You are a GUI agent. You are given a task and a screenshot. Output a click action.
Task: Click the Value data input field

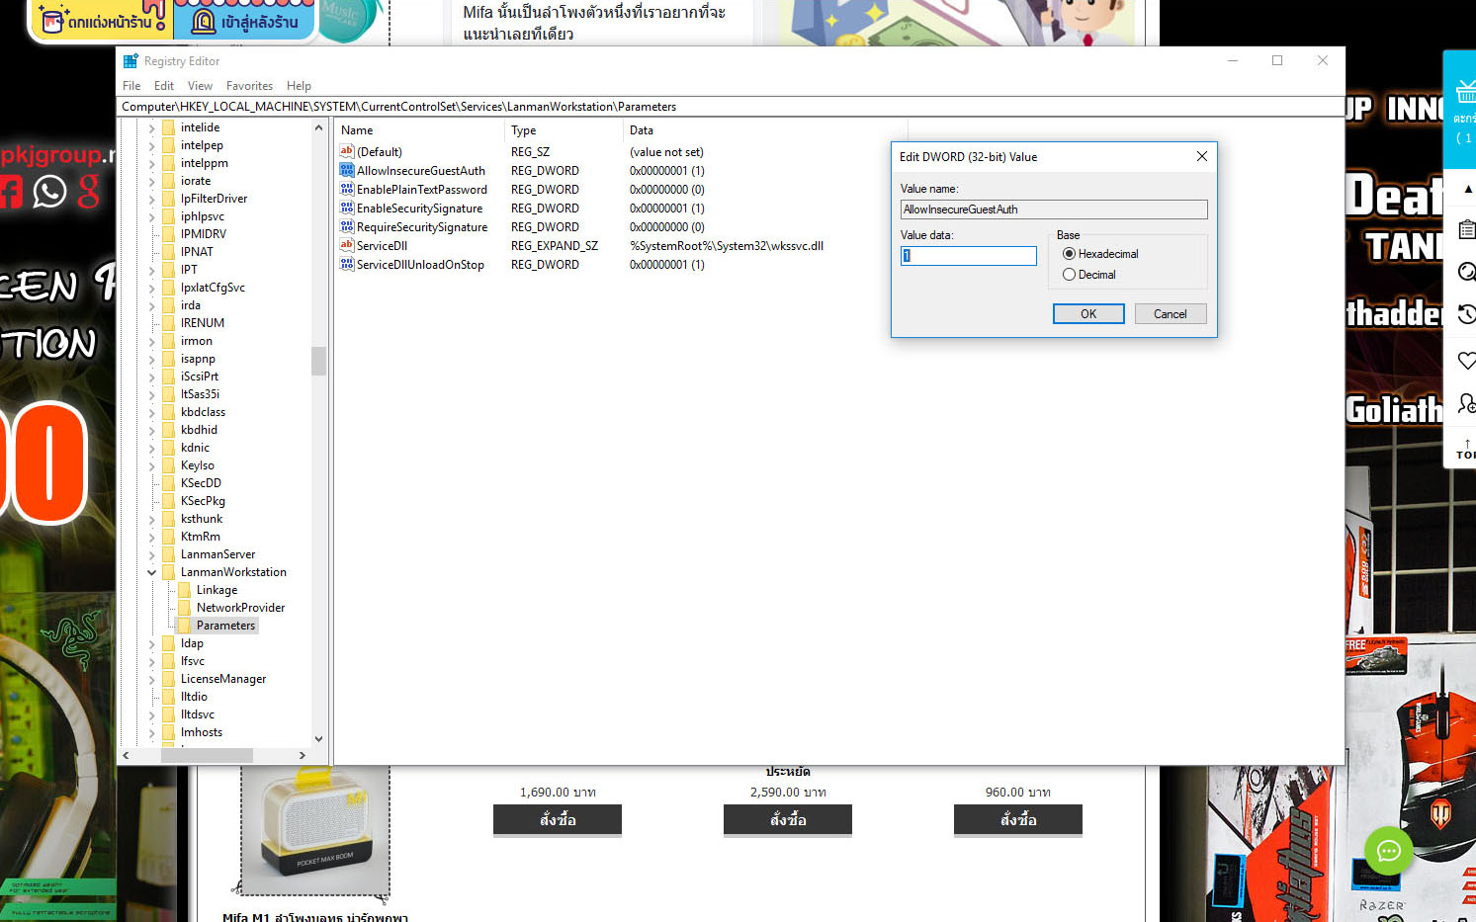point(969,256)
